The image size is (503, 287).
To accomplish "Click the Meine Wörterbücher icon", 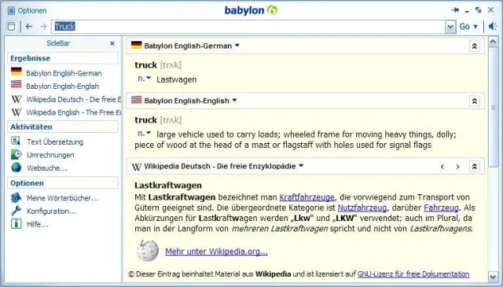I will tap(16, 197).
